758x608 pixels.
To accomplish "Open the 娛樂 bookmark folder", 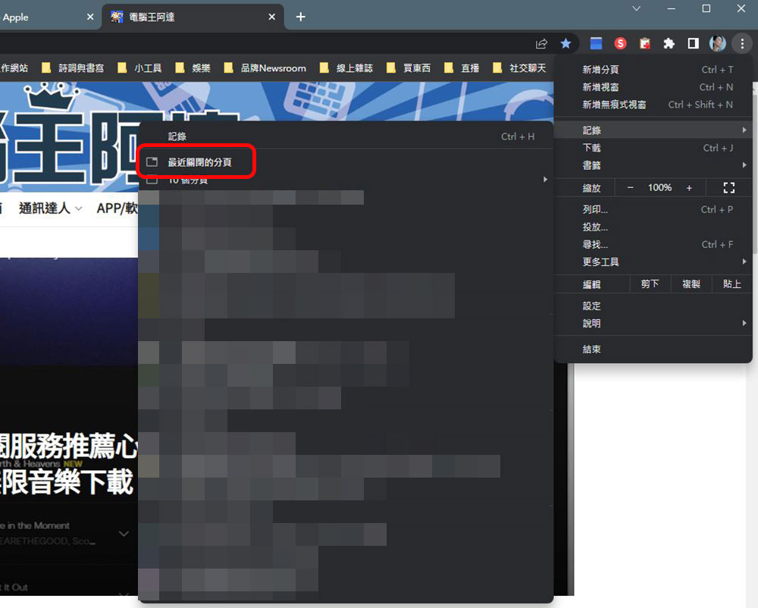I will point(193,68).
